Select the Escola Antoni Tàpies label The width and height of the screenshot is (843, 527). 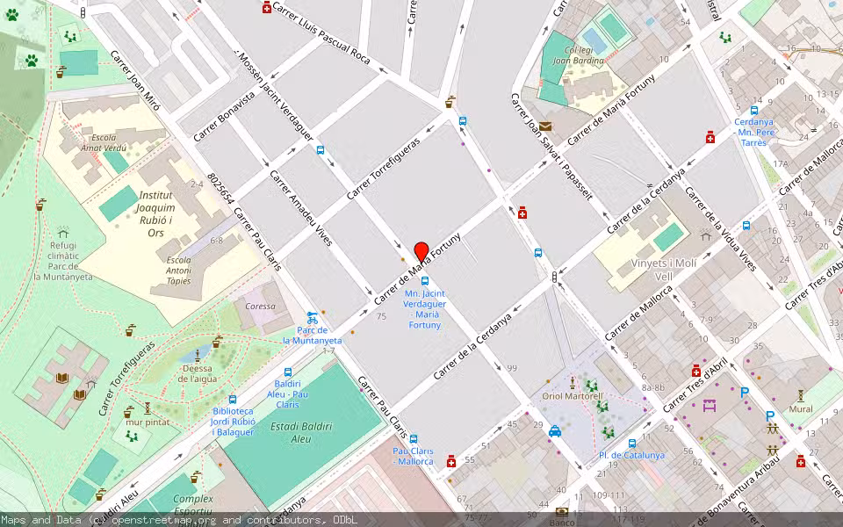tap(178, 271)
